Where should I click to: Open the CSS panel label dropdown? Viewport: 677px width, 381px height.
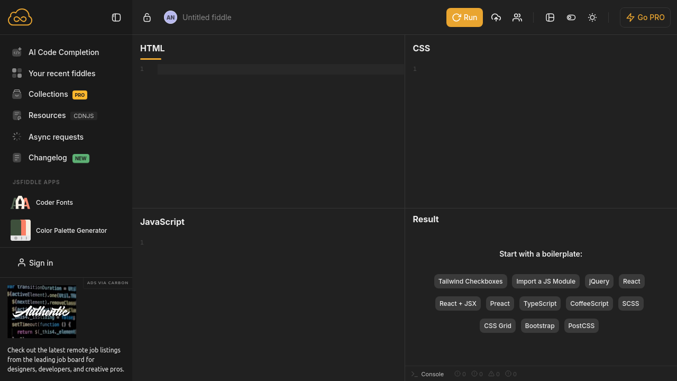(x=422, y=48)
